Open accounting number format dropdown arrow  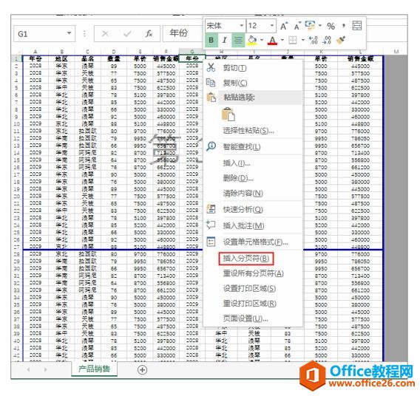tap(320, 26)
